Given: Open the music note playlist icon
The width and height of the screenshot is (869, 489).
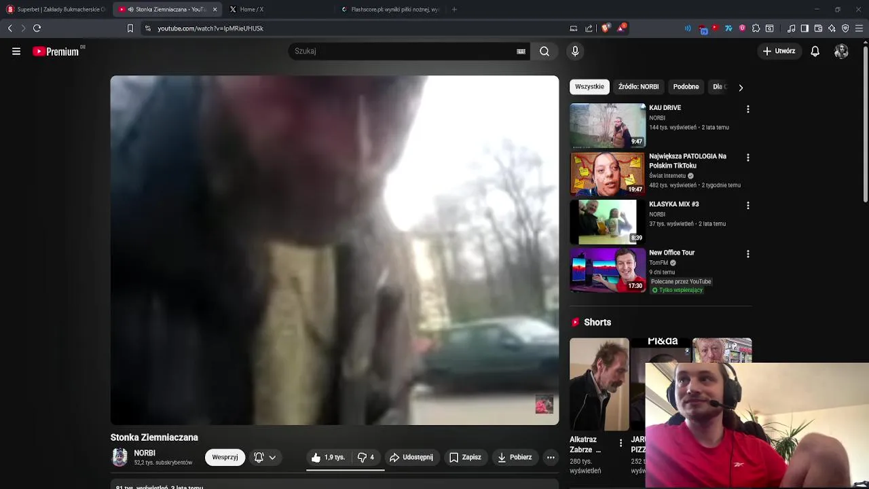Looking at the screenshot, I should coord(791,29).
